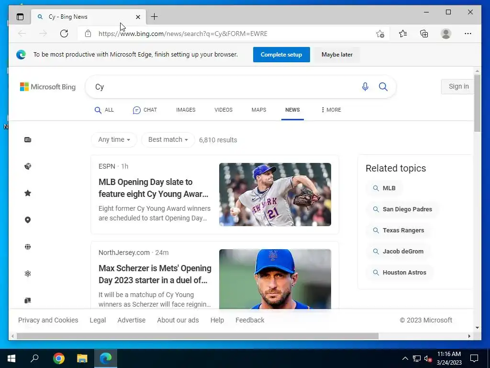The image size is (490, 368).
Task: Select Houston Astros related topic
Action: coord(400,273)
